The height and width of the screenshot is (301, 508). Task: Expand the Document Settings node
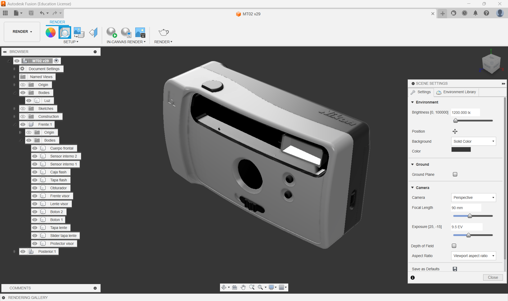(x=15, y=69)
